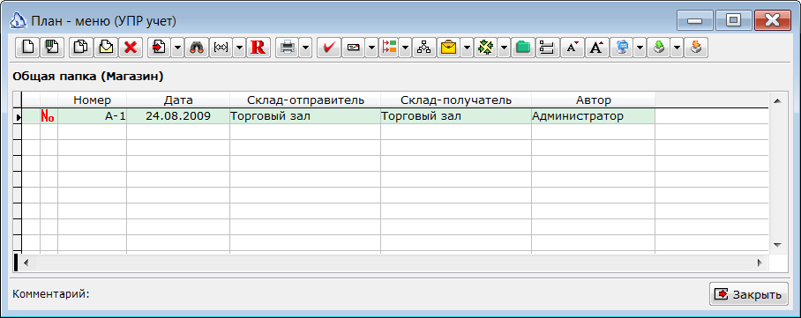Select Торговый зал under Склад-отправитель
This screenshot has width=801, height=318.
(305, 116)
